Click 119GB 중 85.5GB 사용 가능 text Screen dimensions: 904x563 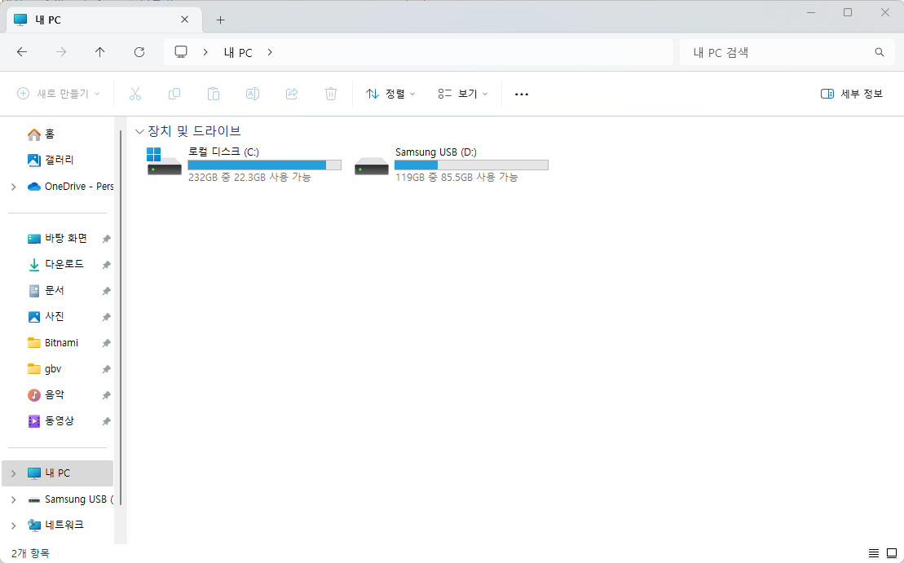click(456, 178)
